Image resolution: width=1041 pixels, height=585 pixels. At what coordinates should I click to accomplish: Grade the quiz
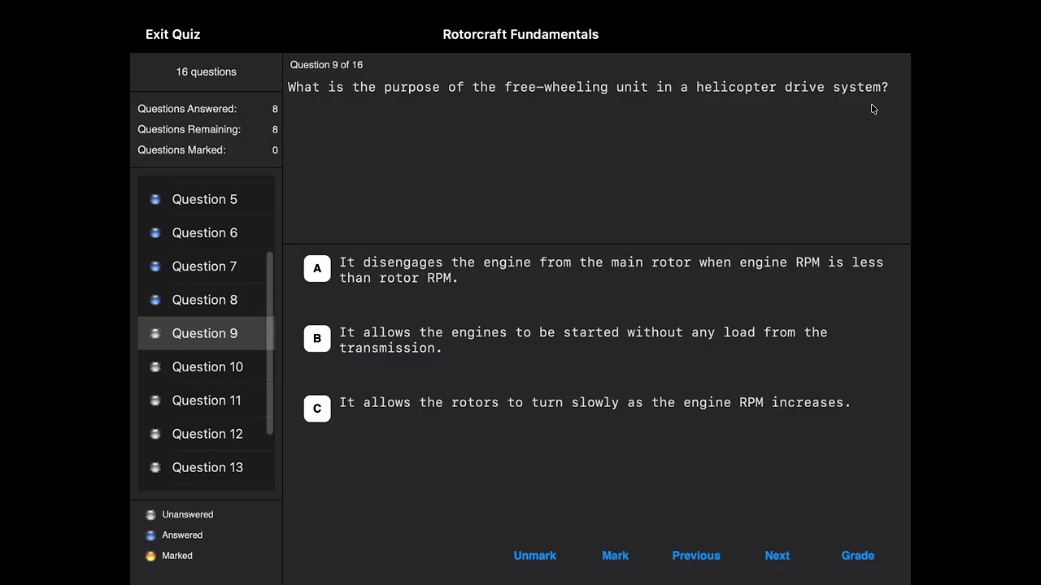858,556
